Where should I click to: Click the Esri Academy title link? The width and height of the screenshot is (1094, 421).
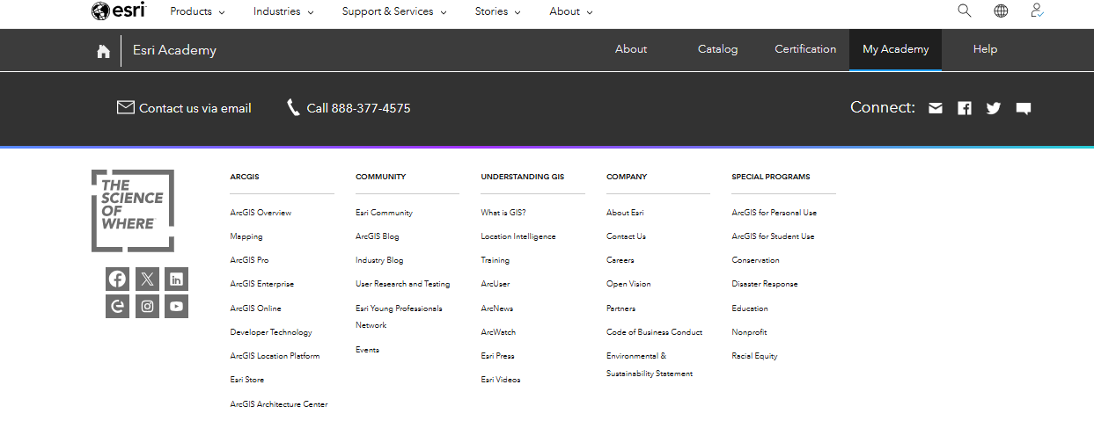click(174, 50)
